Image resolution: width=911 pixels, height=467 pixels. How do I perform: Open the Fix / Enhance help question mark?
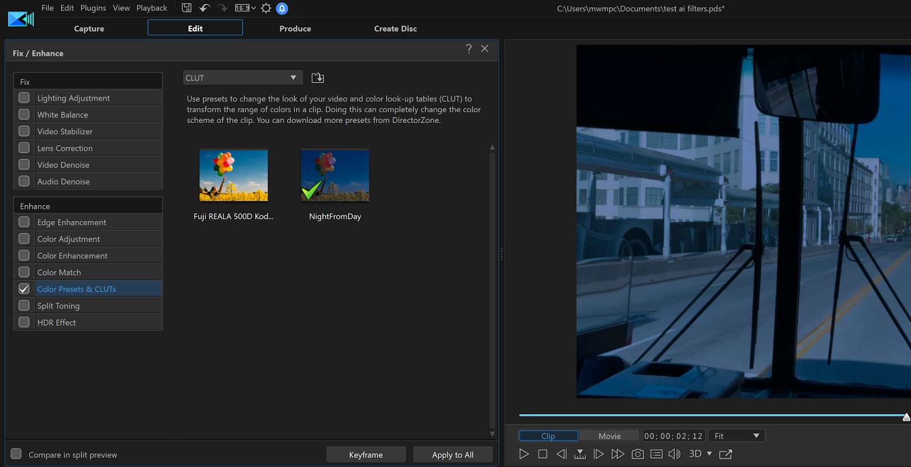point(469,49)
